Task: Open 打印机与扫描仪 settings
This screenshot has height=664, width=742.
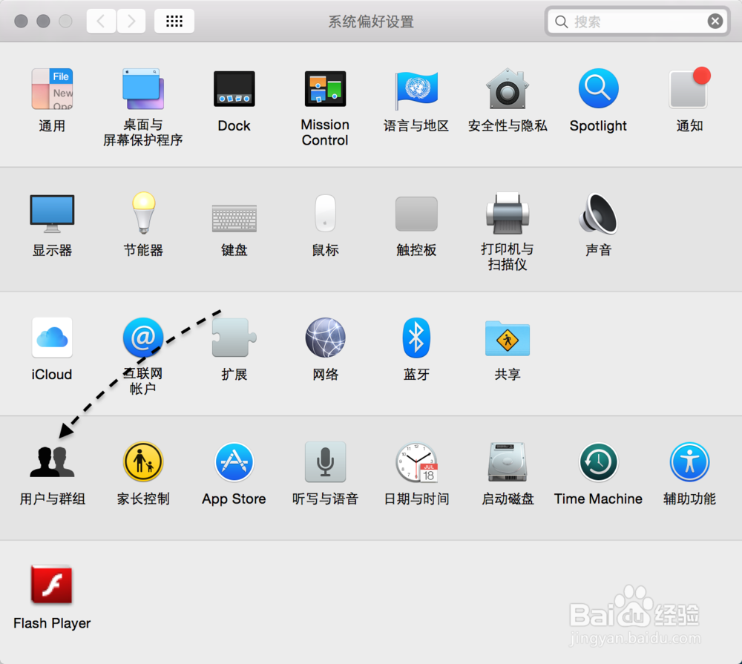Action: (x=507, y=214)
